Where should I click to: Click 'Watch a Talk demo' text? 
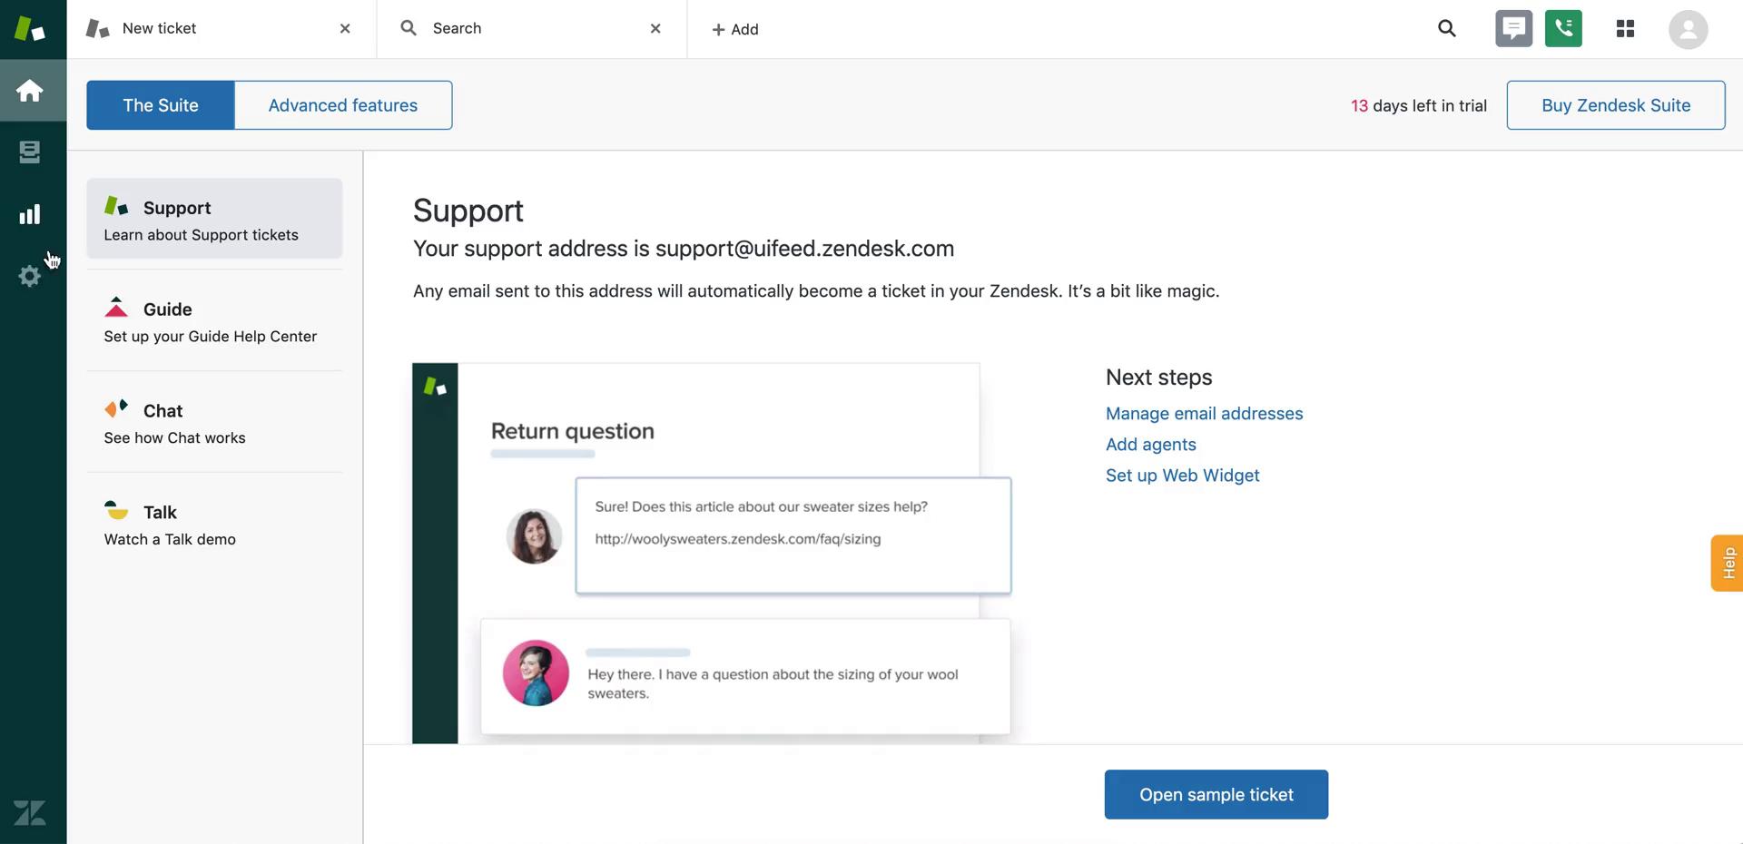tap(170, 540)
